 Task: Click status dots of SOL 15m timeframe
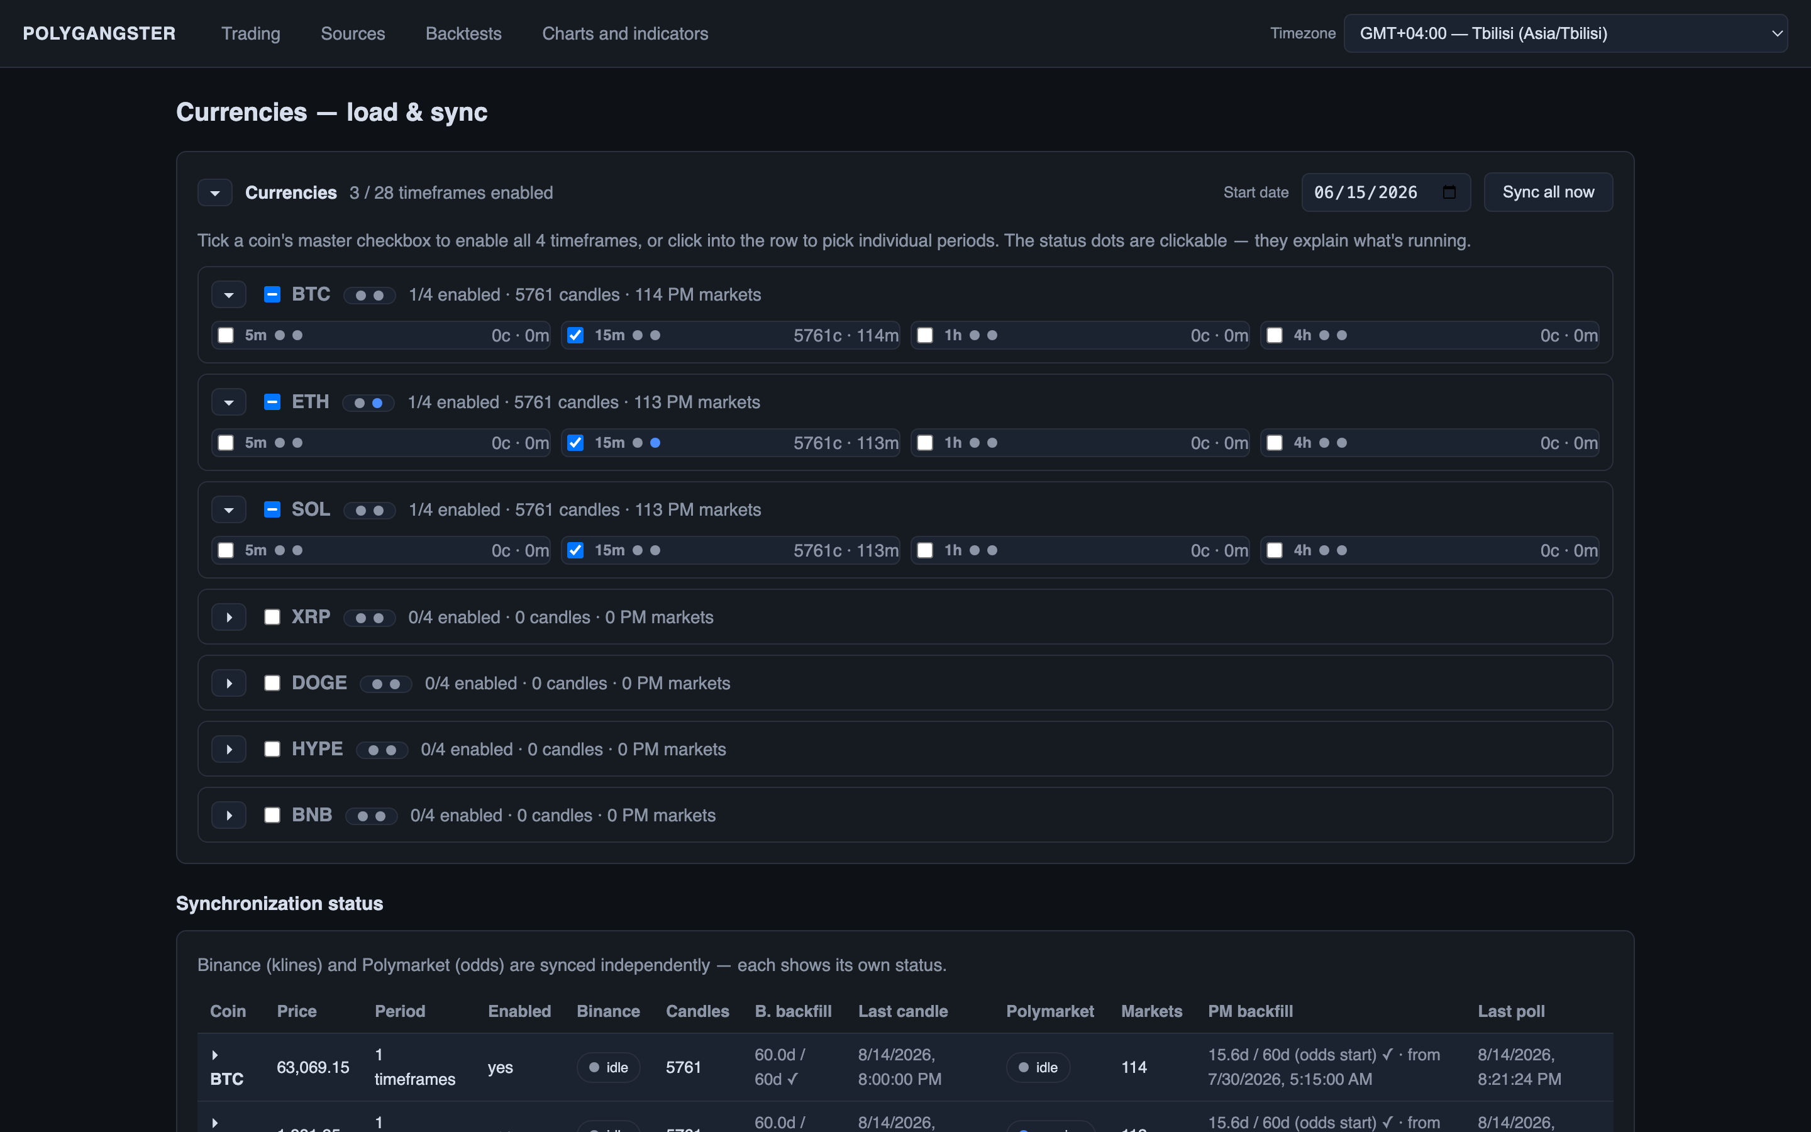646,550
